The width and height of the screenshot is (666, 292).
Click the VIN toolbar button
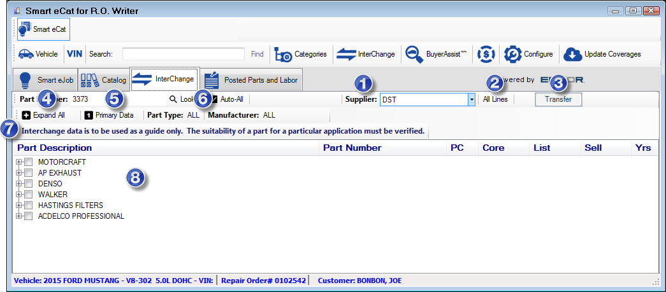[75, 54]
